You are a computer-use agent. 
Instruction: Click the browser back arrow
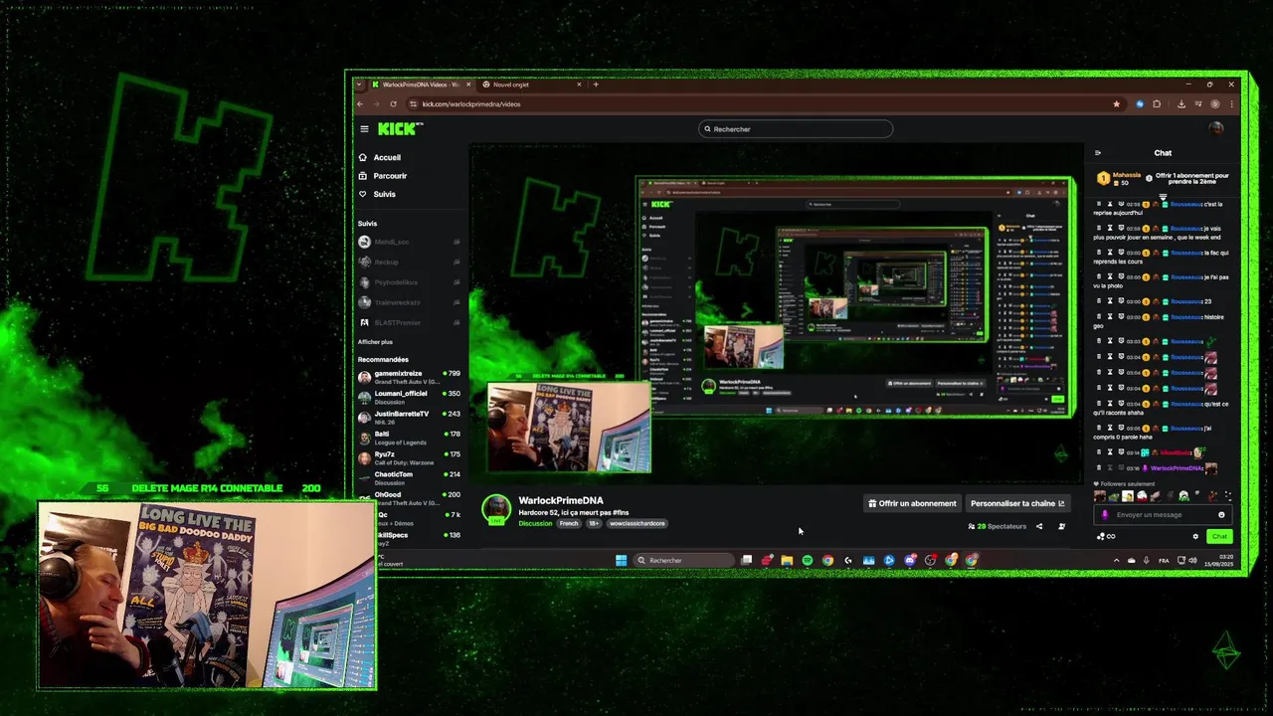click(360, 103)
